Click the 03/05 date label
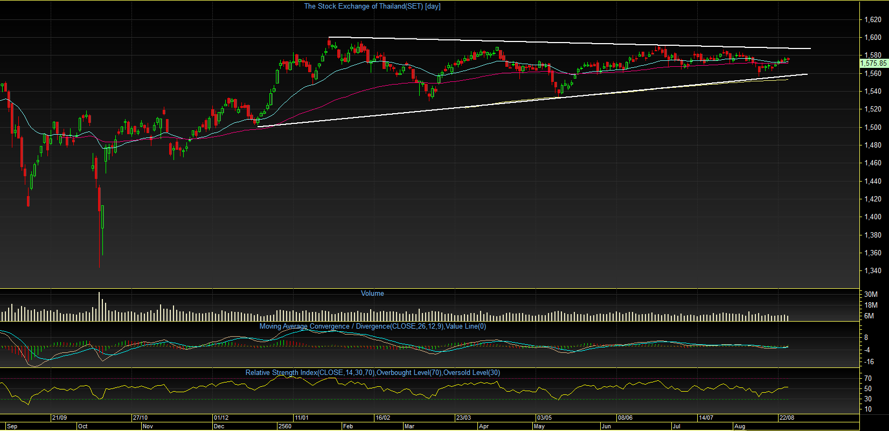 544,418
